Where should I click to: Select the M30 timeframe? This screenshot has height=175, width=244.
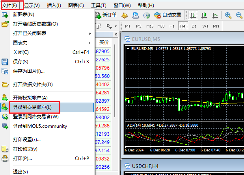pyautogui.click(x=161, y=26)
